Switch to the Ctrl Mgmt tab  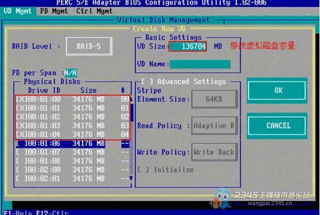click(x=95, y=11)
